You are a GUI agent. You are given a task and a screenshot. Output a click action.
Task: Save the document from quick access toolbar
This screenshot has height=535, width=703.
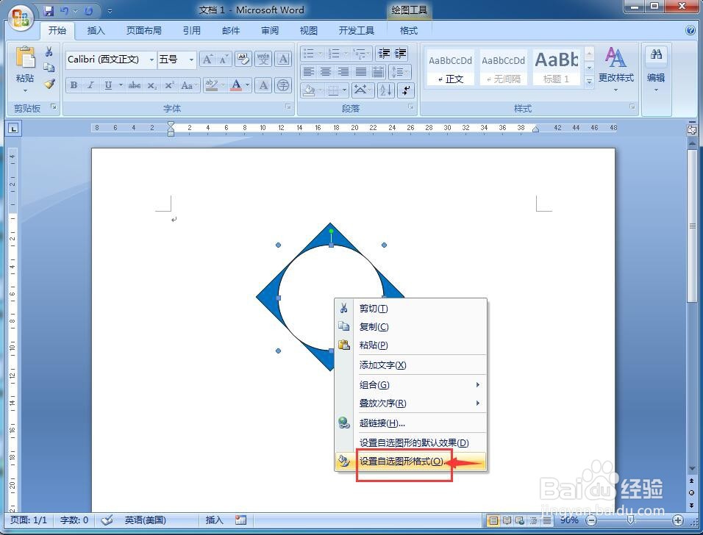[48, 10]
